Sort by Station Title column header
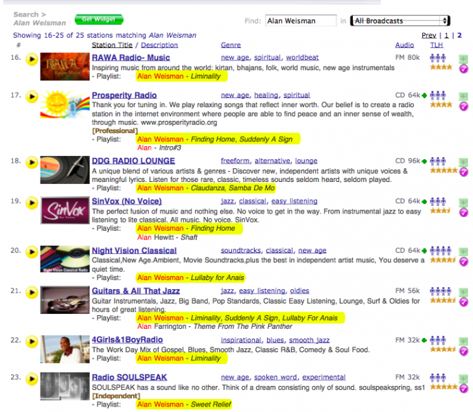This screenshot has width=473, height=412. [x=114, y=45]
